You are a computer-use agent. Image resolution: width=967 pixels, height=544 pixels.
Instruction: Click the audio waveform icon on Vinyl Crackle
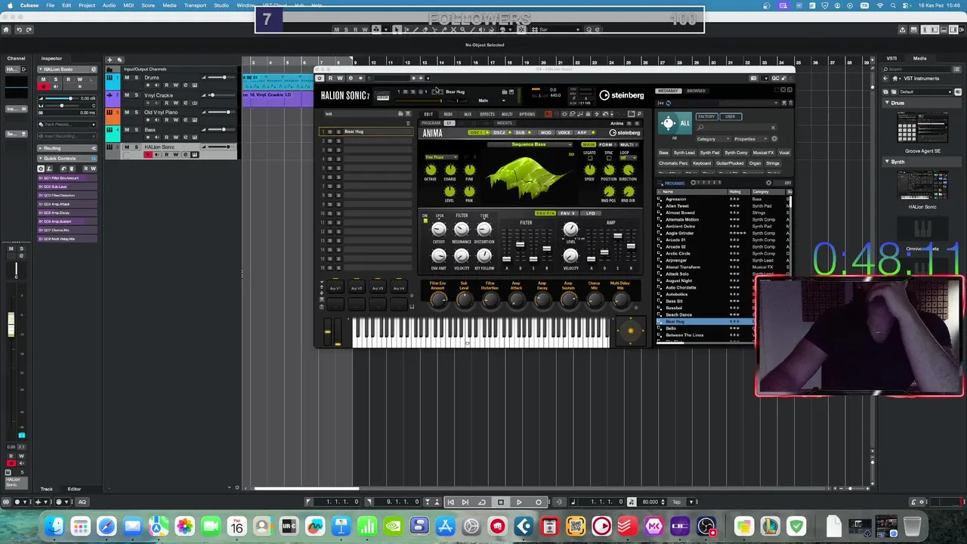click(x=110, y=95)
